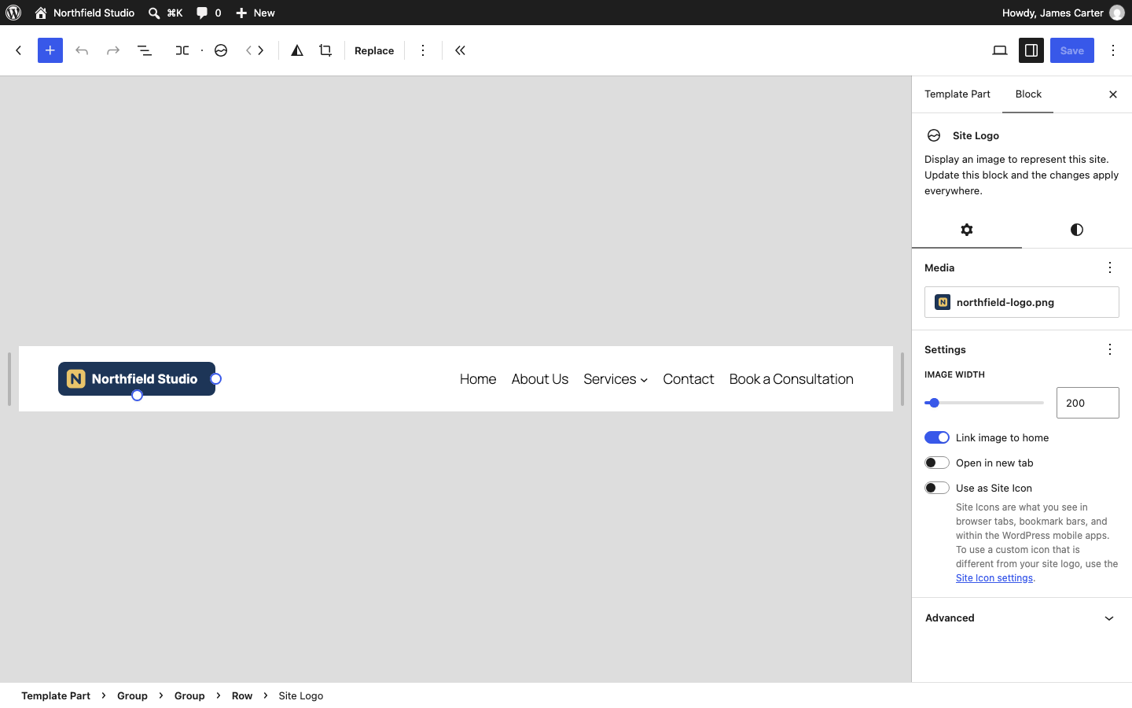Change preview device view
Viewport: 1132px width, 708px height.
(1000, 50)
